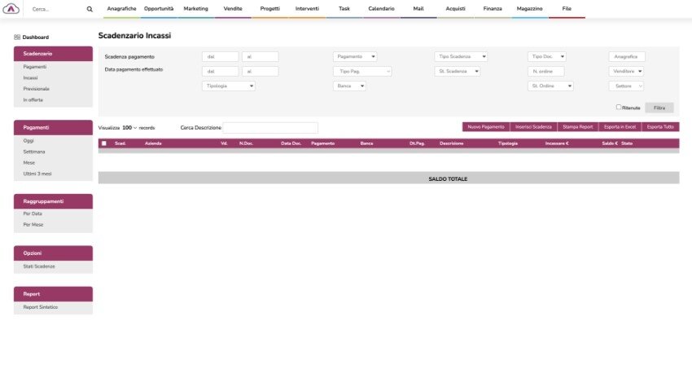Viewport: 692px width, 392px height.
Task: Click the app logo in top-left corner
Action: 12,8
